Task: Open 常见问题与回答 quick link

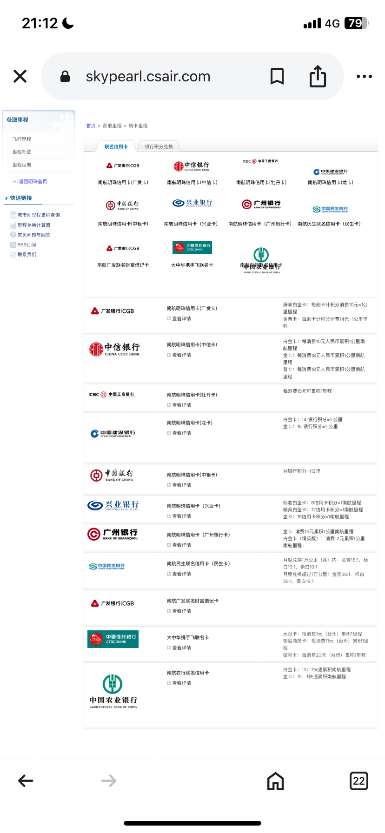Action: pyautogui.click(x=34, y=235)
